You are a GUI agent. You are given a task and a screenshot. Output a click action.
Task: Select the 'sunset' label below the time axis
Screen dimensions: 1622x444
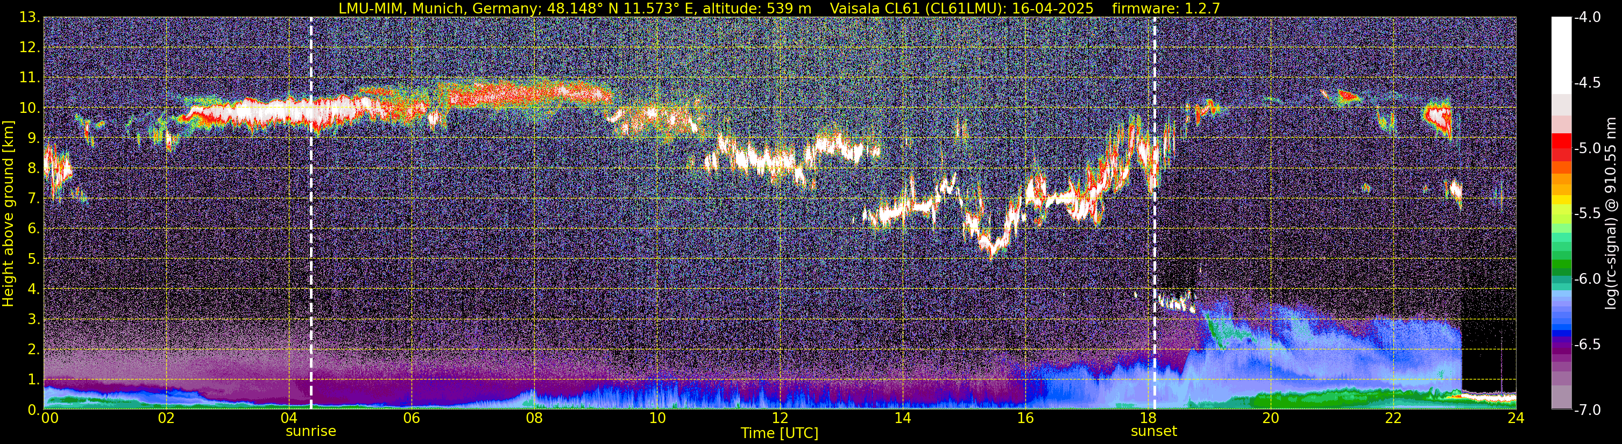(x=1153, y=432)
